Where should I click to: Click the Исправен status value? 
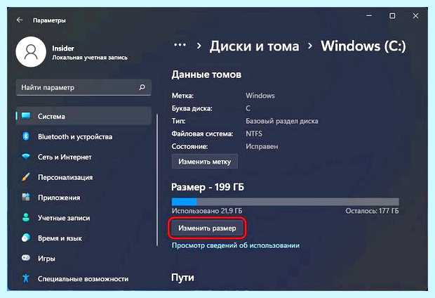pos(262,146)
